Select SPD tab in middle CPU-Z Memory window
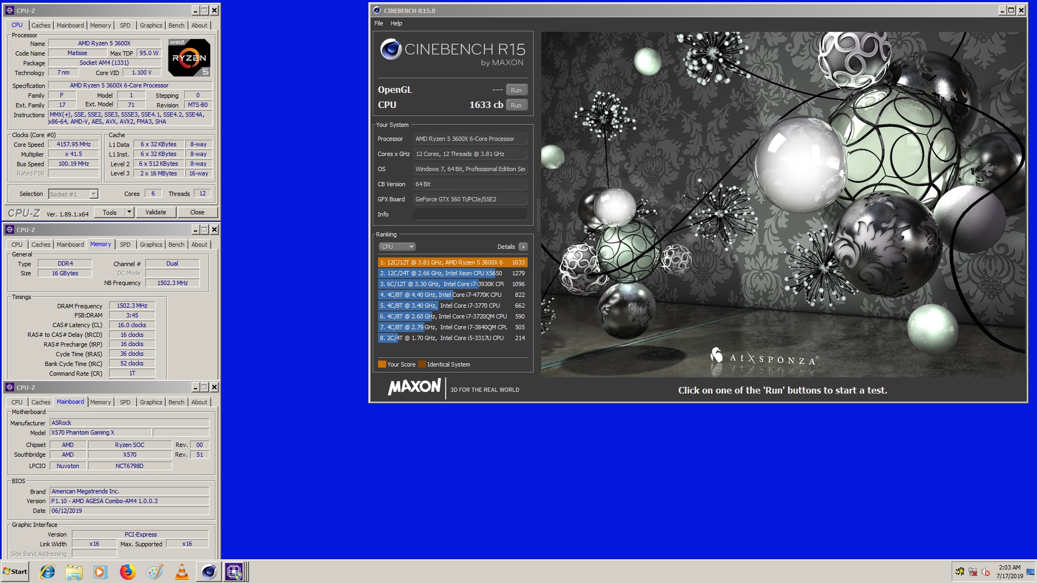This screenshot has height=583, width=1037. [x=125, y=245]
